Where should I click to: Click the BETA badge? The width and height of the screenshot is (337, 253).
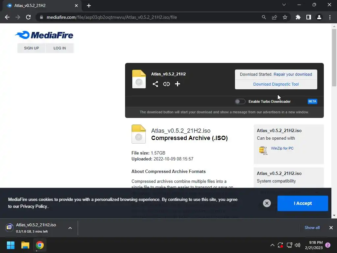pos(312,101)
